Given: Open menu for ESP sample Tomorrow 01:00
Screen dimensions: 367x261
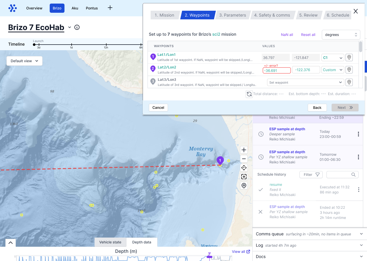Looking at the screenshot, I should pyautogui.click(x=358, y=157).
